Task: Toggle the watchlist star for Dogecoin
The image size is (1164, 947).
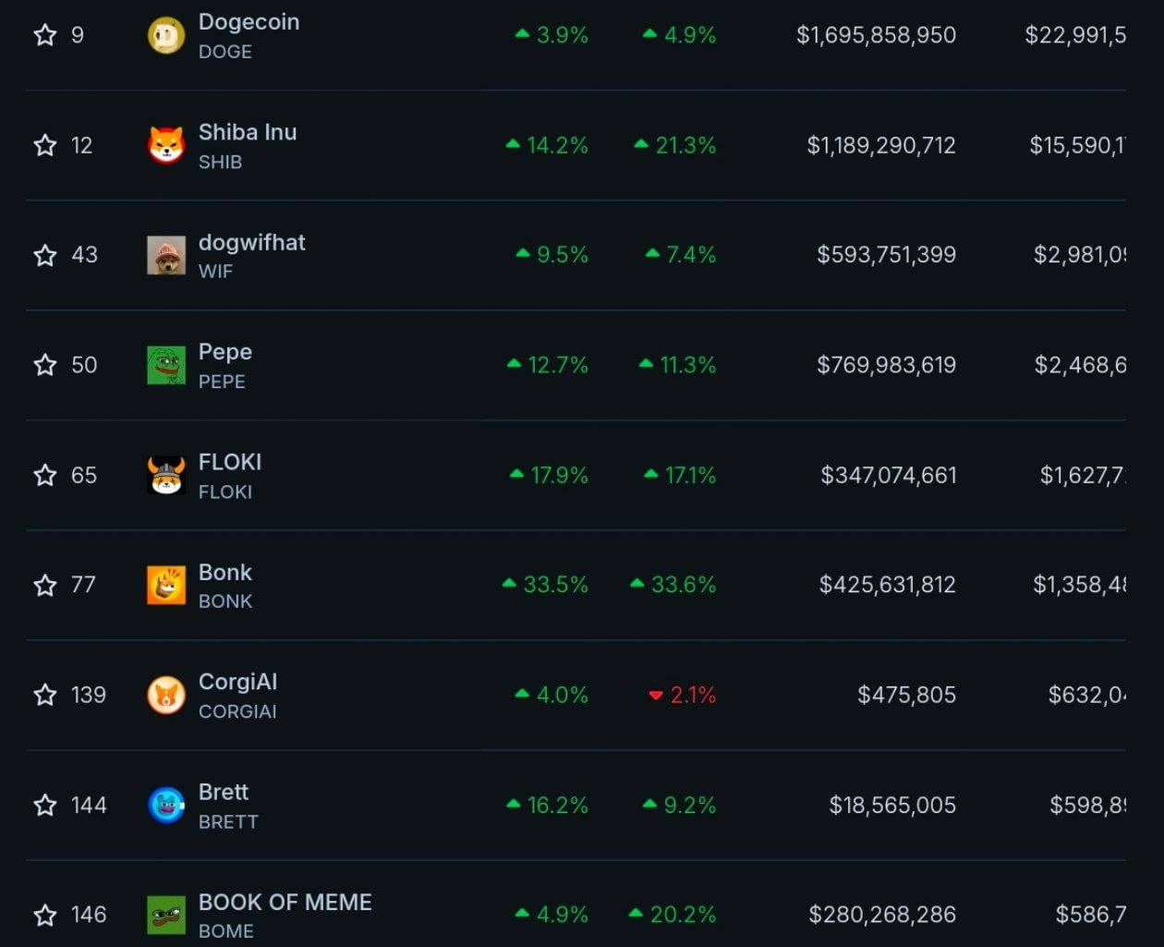Action: [x=44, y=35]
